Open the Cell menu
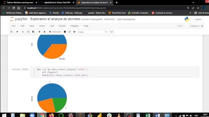 (52, 26)
